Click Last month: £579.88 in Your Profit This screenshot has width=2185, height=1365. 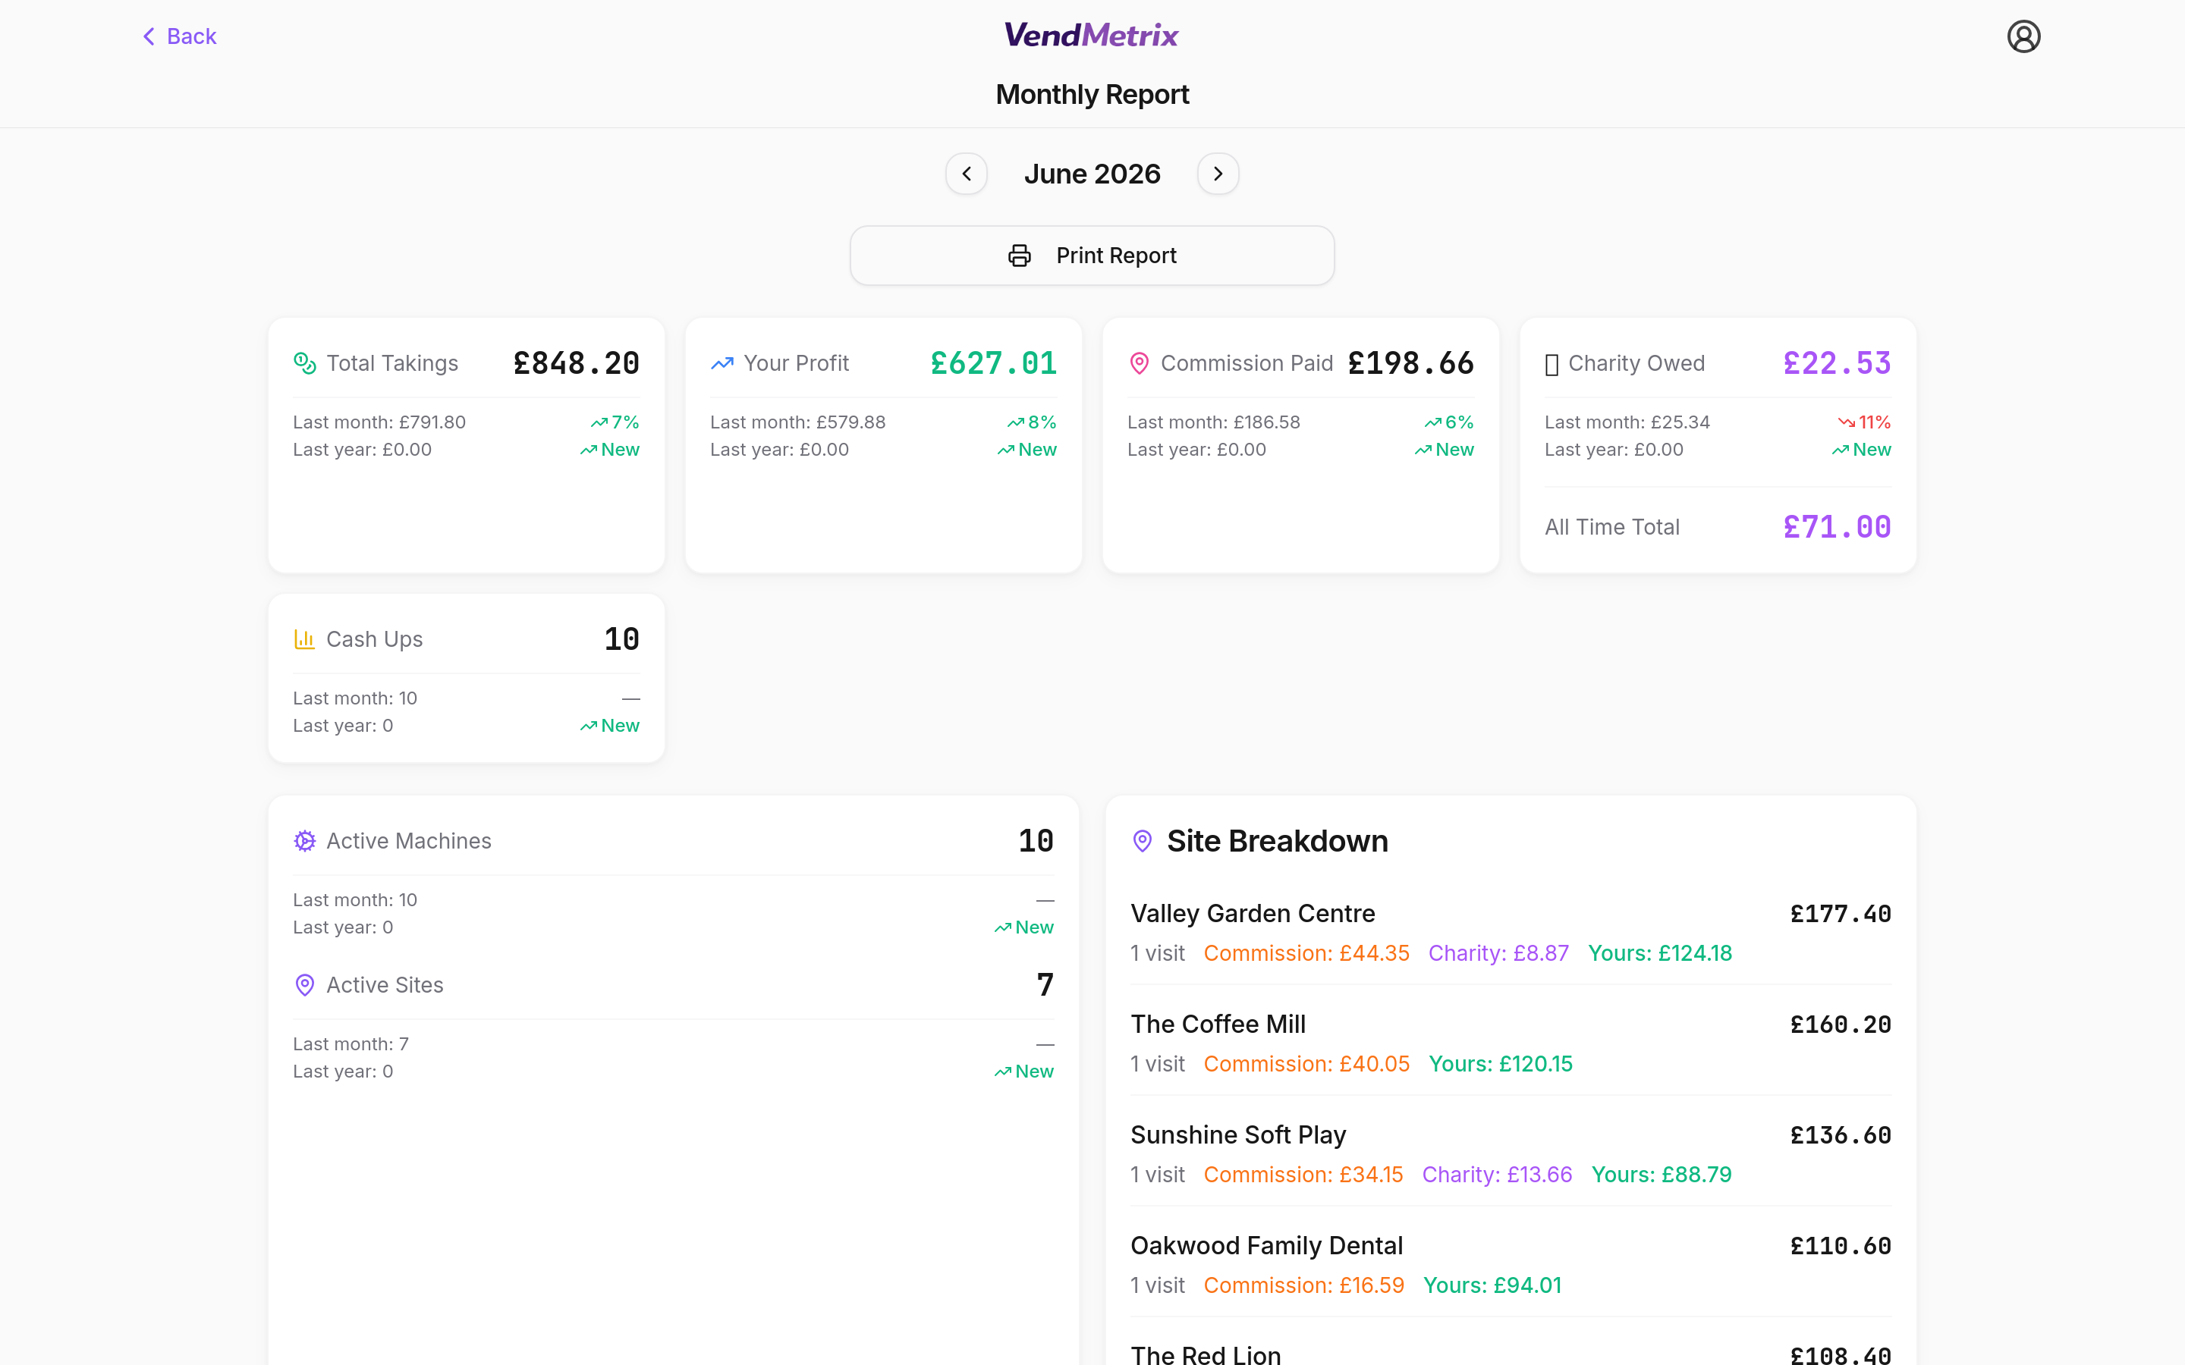pos(797,422)
